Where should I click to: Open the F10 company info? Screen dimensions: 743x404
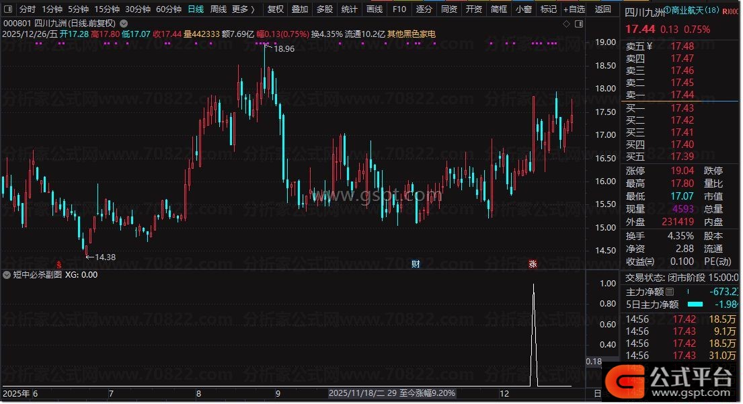click(399, 9)
